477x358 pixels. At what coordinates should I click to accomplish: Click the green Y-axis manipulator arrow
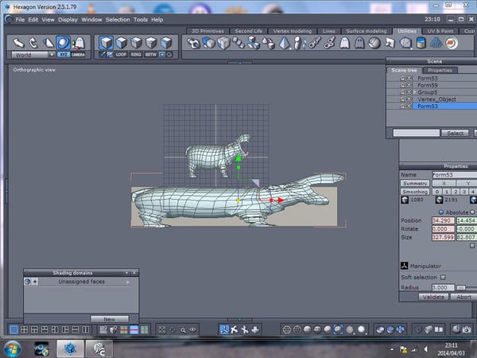[x=238, y=159]
